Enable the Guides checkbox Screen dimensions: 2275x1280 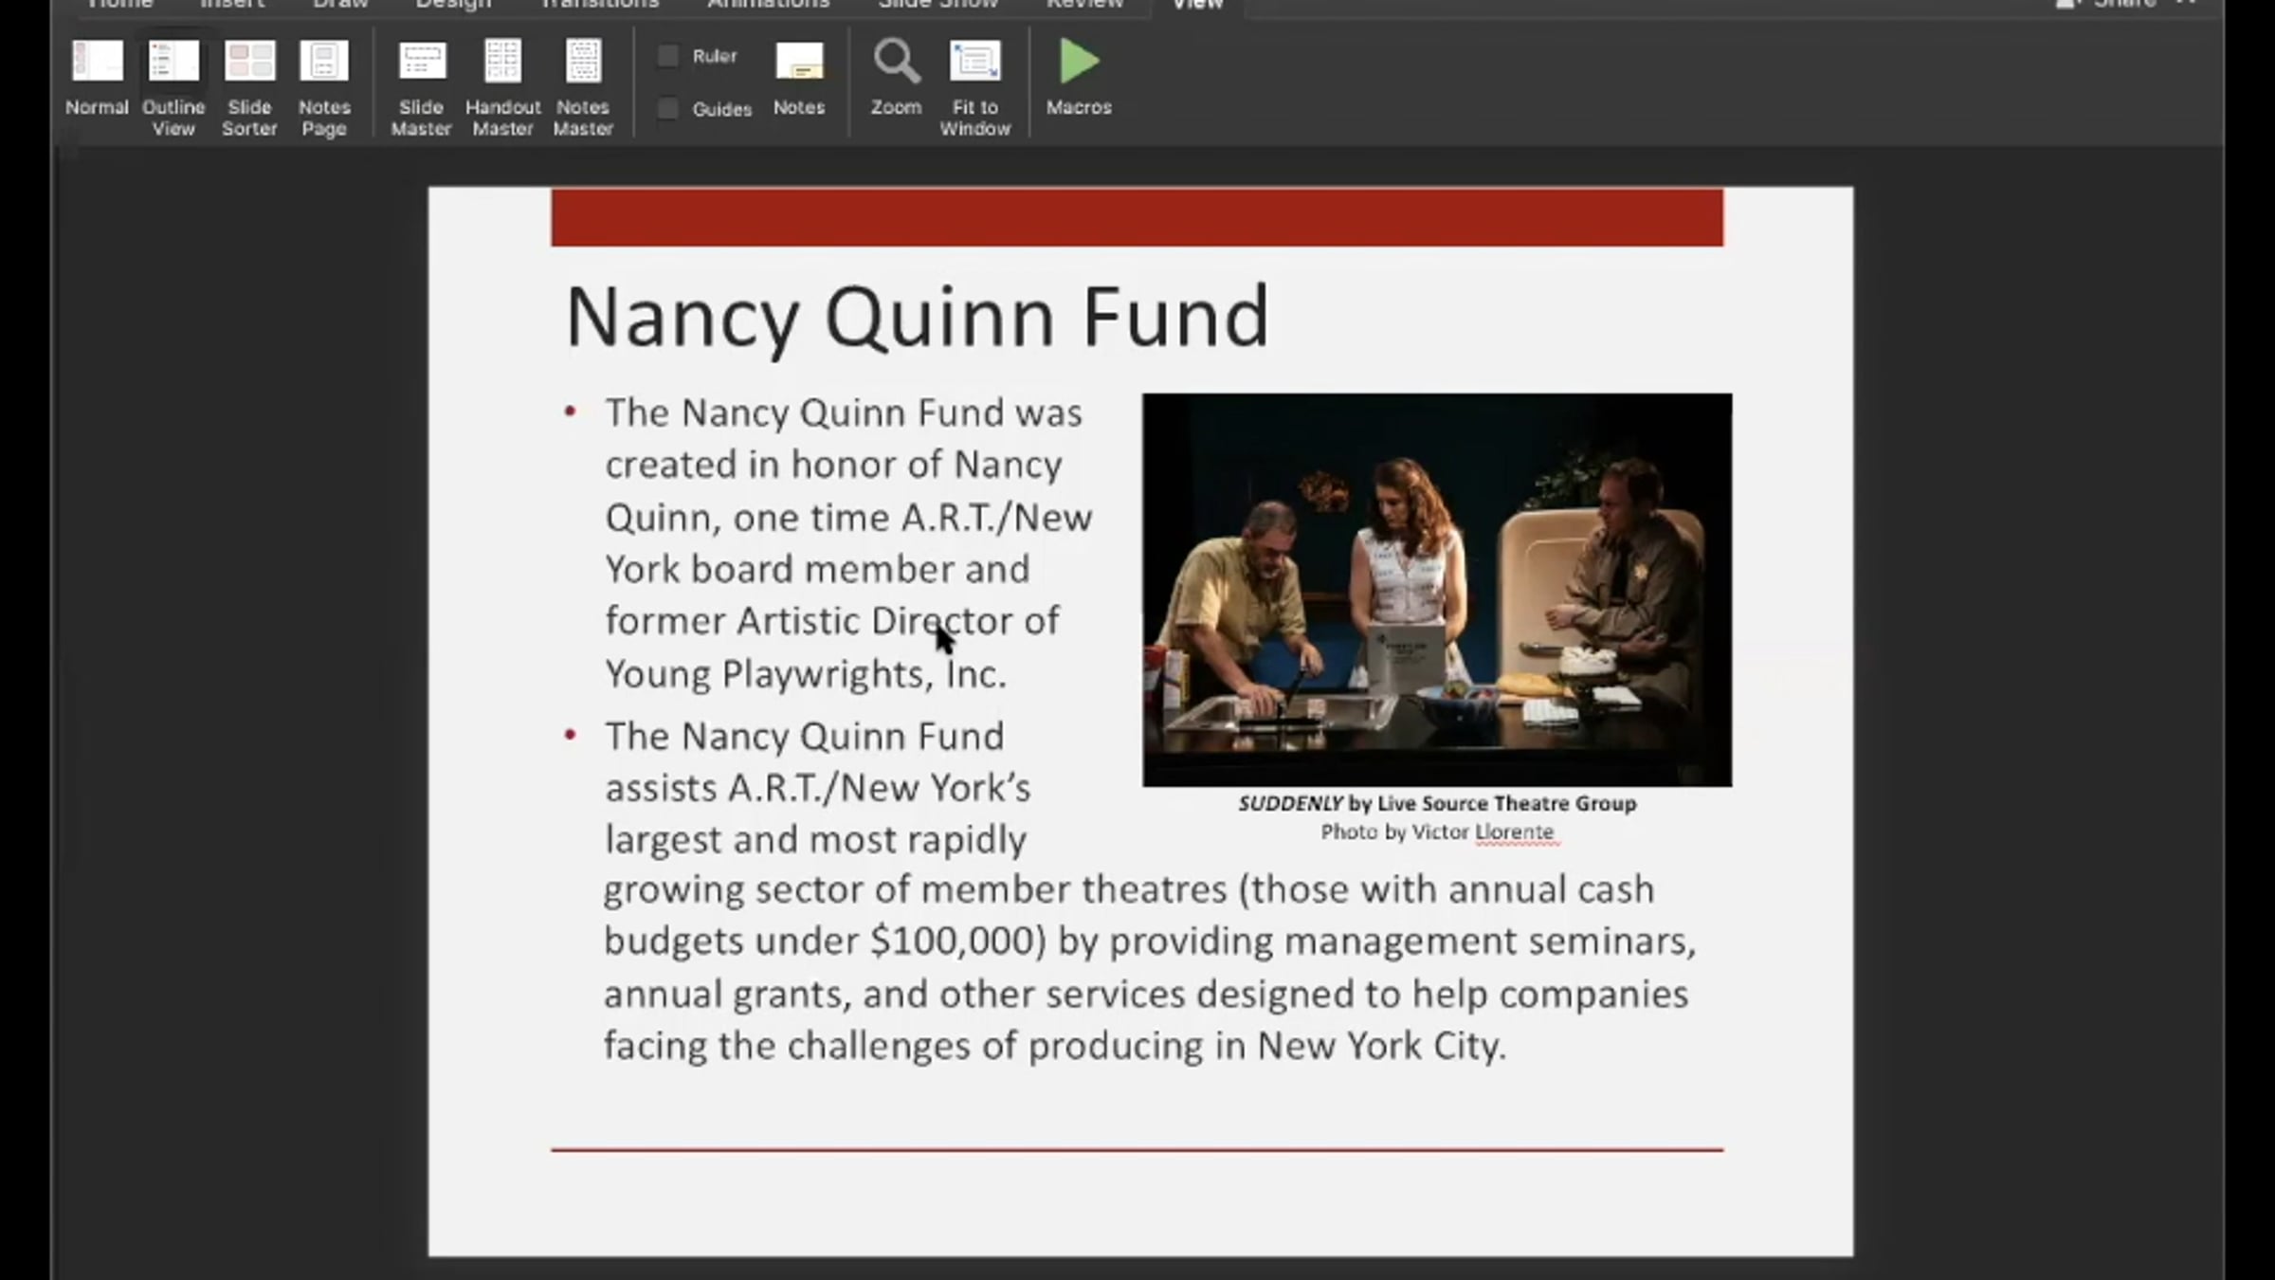pos(668,109)
